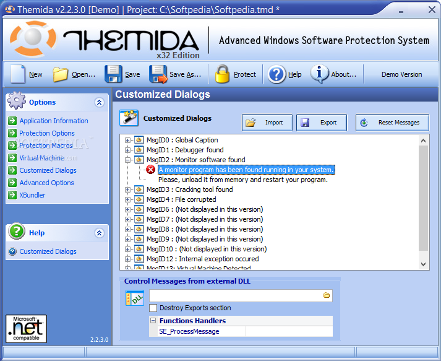
Task: Expand MsgID3 Cracking tool found node
Action: click(127, 190)
